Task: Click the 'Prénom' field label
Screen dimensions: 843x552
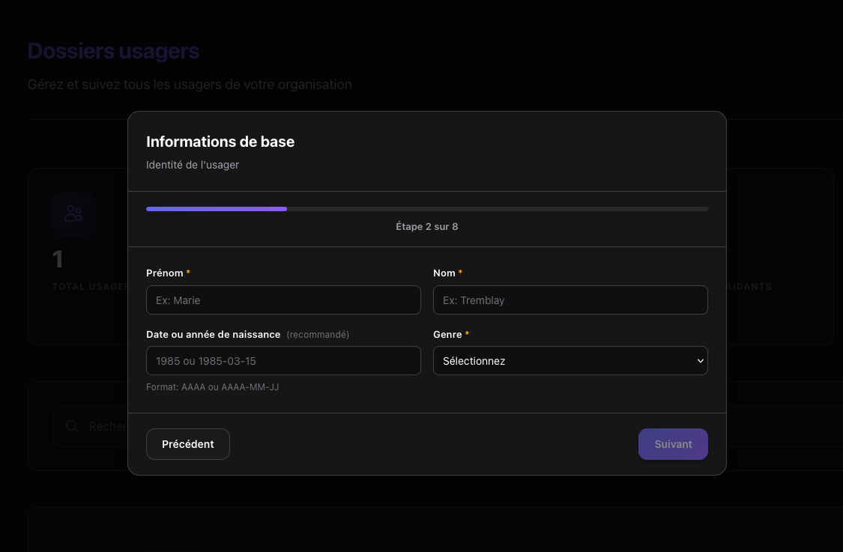Action: (165, 273)
